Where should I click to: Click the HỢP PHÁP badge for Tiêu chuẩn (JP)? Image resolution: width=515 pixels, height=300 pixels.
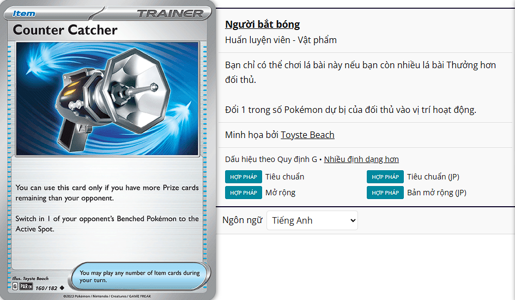pyautogui.click(x=385, y=177)
